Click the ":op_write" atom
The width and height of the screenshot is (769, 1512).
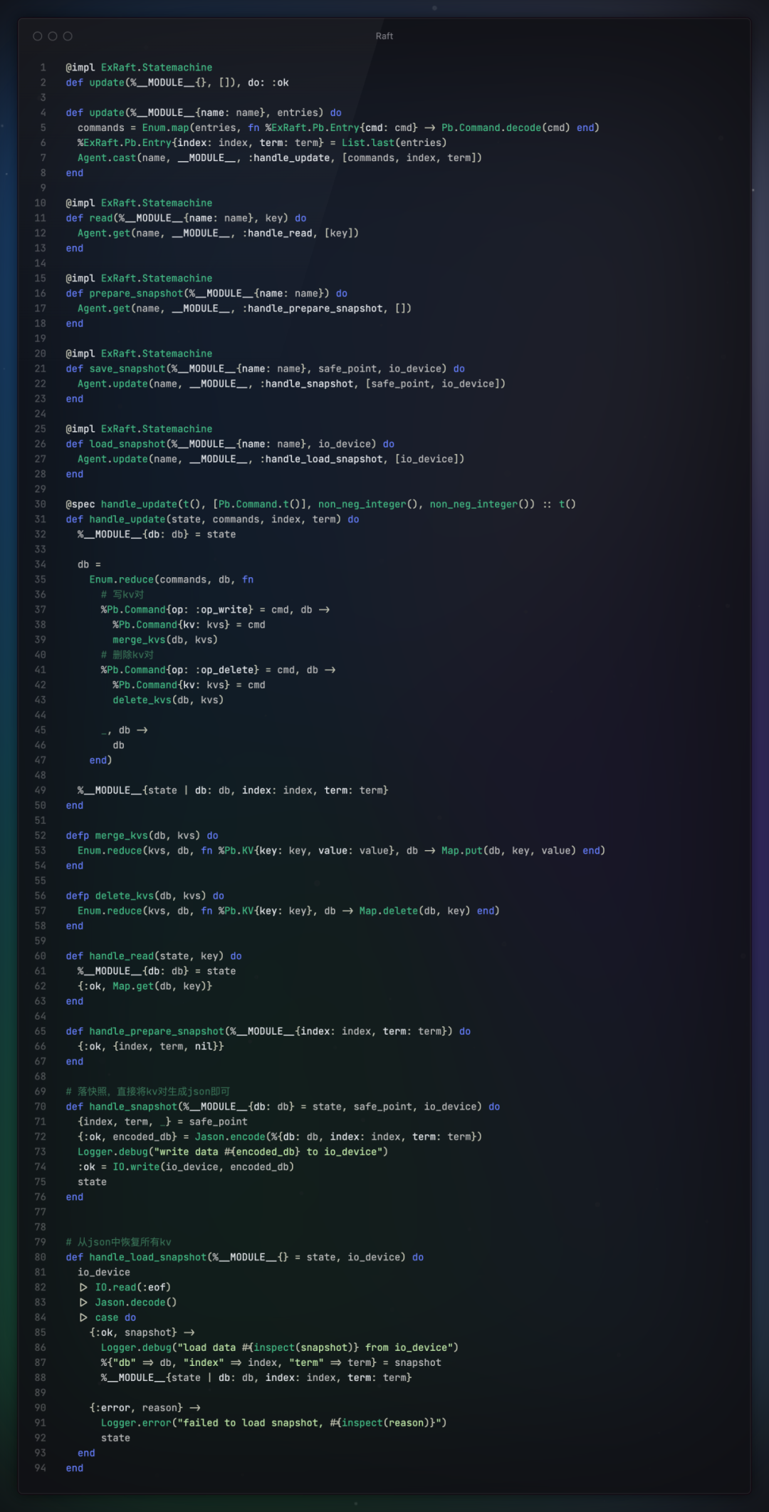pos(221,610)
